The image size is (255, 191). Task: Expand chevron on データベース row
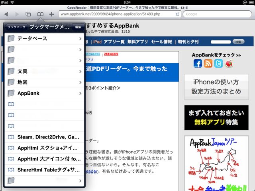tap(80, 39)
